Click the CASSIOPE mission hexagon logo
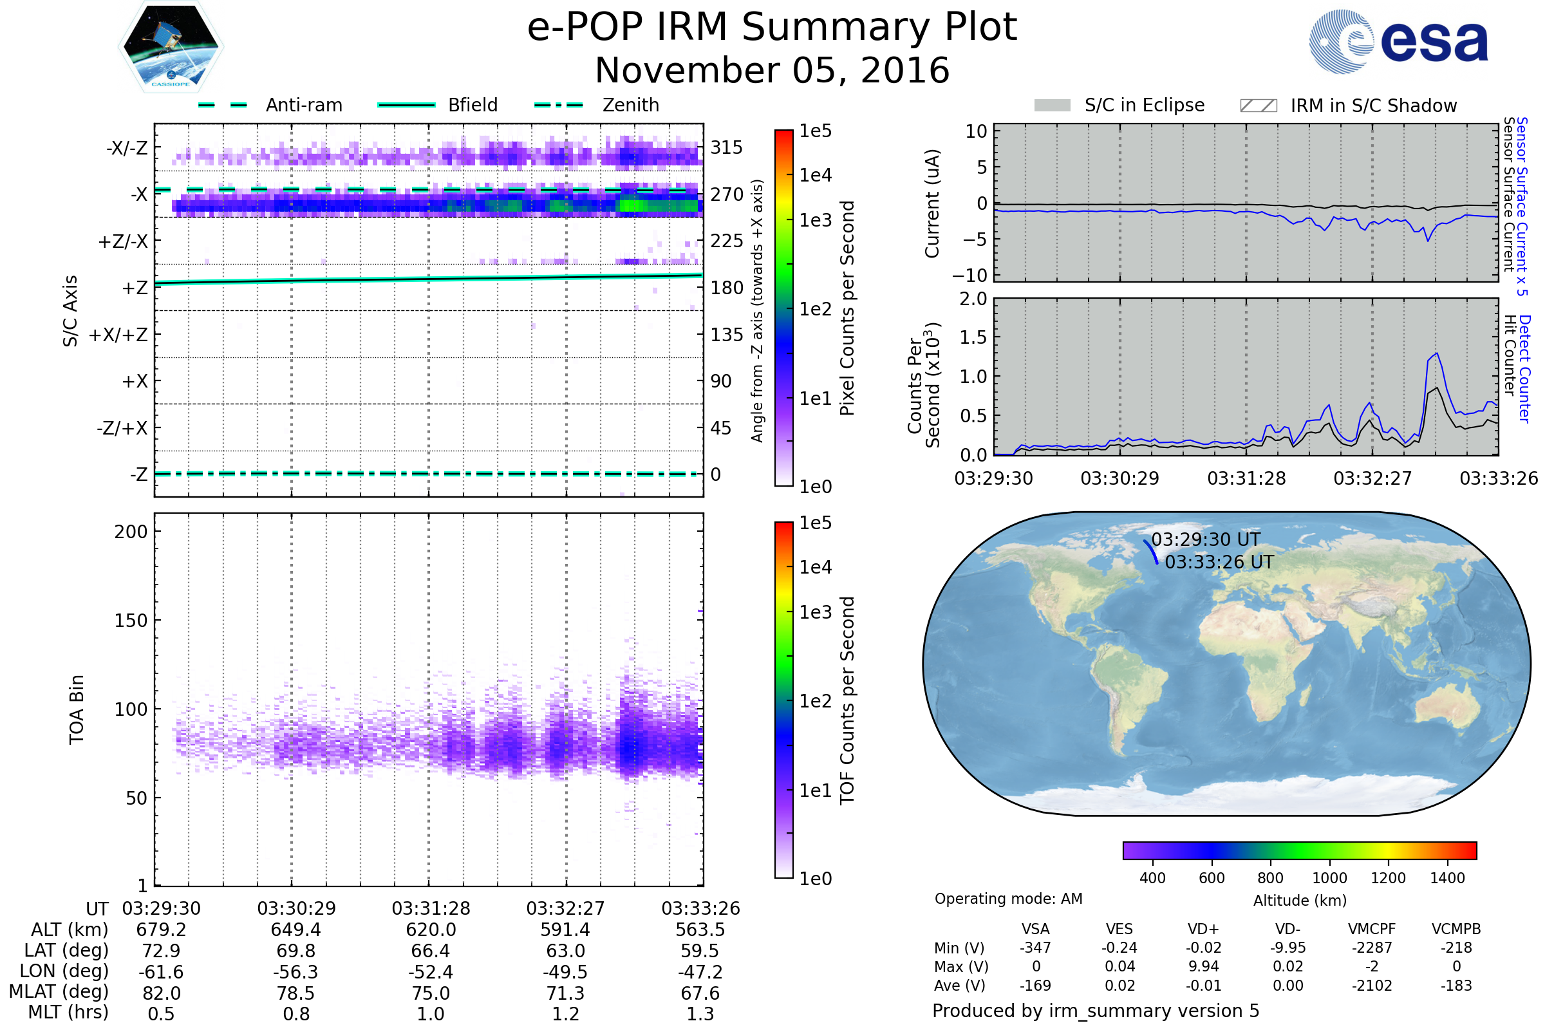Viewport: 1545px width, 1030px height. coord(171,47)
